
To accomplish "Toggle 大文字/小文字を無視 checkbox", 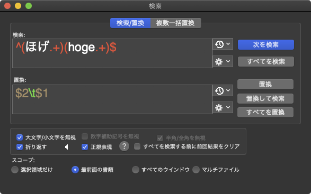I will (x=20, y=137).
